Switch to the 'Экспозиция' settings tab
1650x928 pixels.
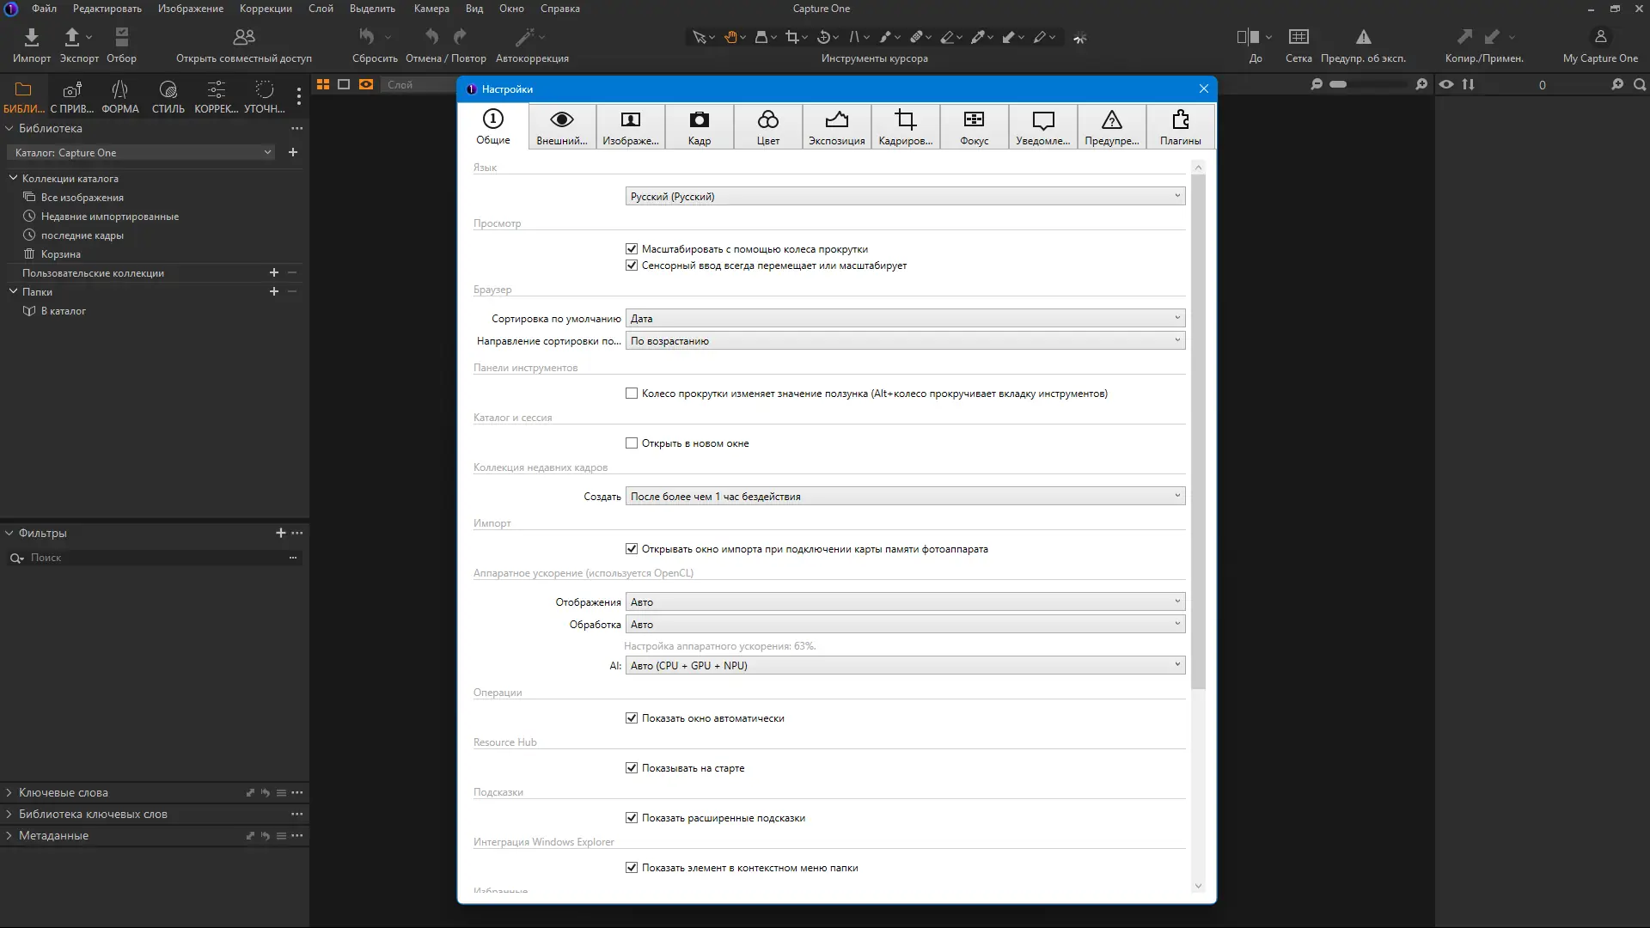point(836,127)
